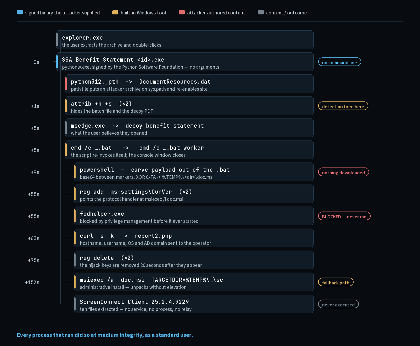Click the +5s timestamp beside msedge.exe

pos(35,128)
